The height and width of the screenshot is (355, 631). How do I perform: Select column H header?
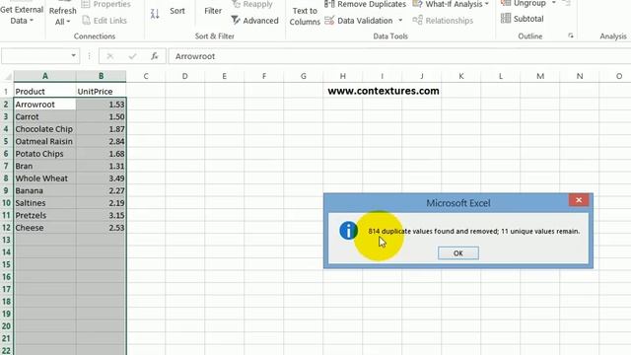coord(342,76)
